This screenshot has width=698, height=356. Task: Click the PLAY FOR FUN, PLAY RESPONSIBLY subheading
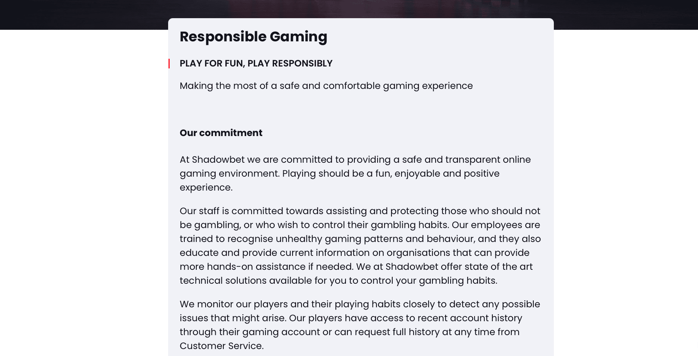[x=256, y=63]
